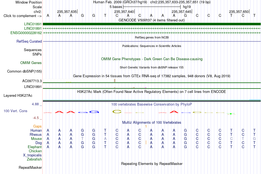
Task: Open the 'OMIM Gene Phenotypes' green track title
Action: (152, 59)
